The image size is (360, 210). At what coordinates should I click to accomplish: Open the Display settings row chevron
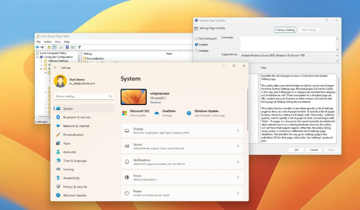[x=238, y=130]
